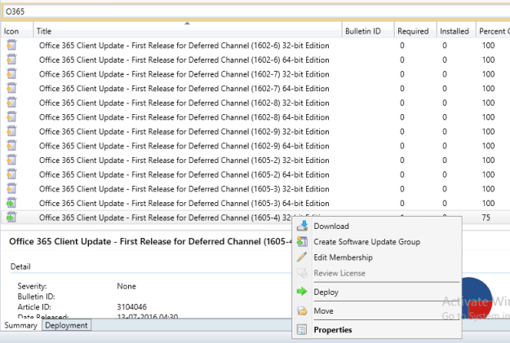Click the green Deploy arrow icon
510x343 pixels.
(302, 292)
